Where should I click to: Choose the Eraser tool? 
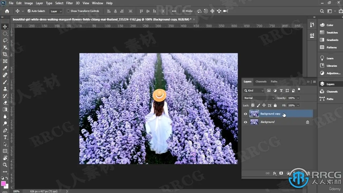(5, 103)
